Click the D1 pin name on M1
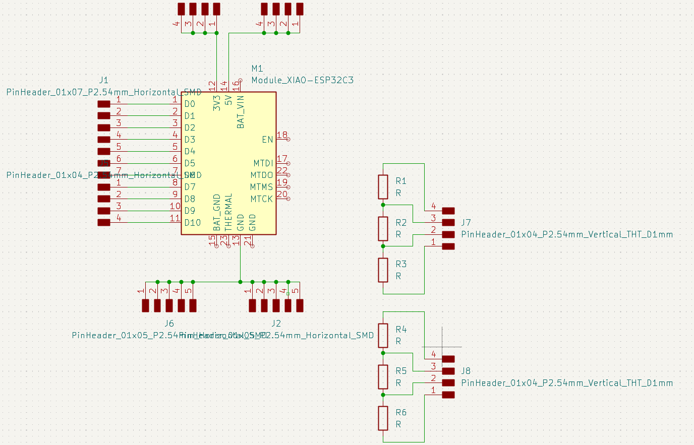 (190, 116)
